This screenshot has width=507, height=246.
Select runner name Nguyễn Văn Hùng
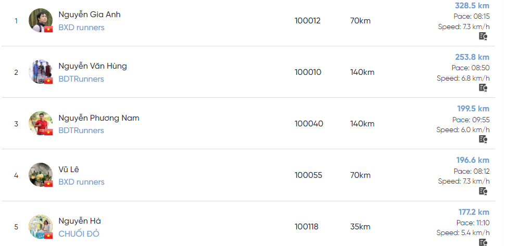pyautogui.click(x=93, y=66)
